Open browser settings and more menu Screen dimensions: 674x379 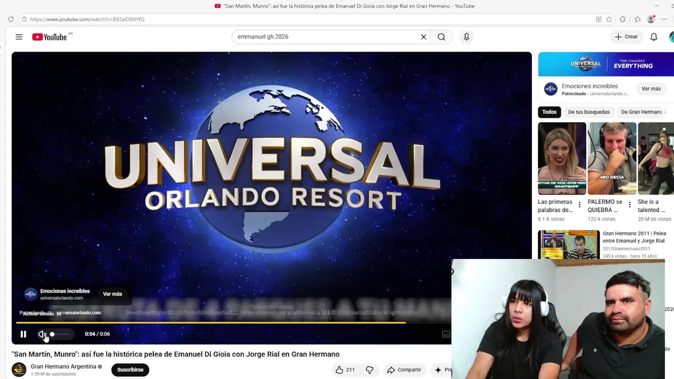coord(664,19)
